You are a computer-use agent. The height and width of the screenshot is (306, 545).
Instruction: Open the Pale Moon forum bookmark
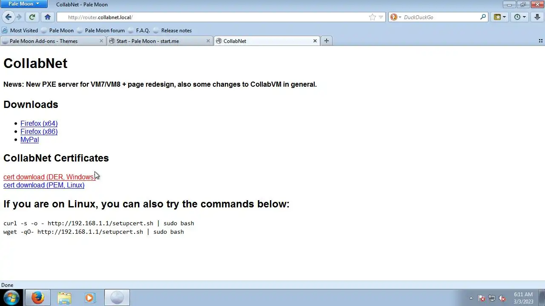[100, 31]
